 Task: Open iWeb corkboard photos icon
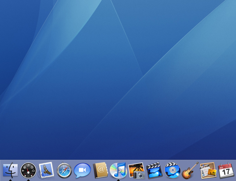pos(208,170)
